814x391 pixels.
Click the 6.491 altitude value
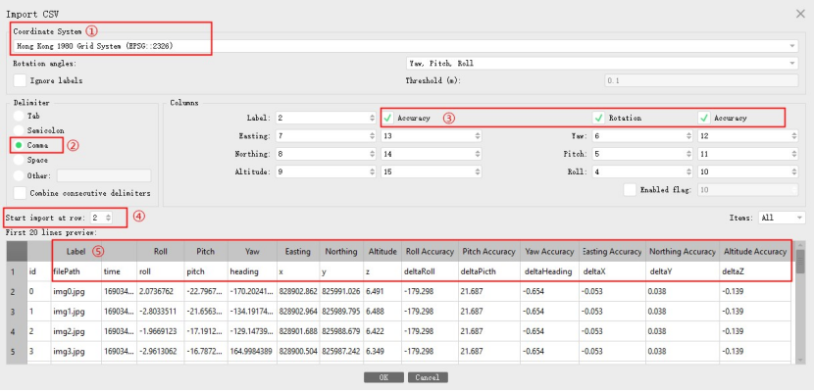tap(382, 291)
